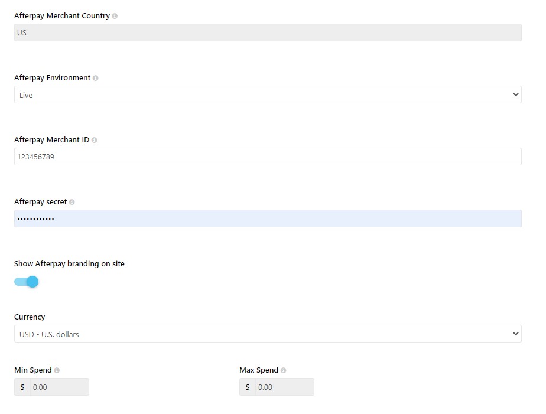Click info icon beside Afterpay Merchant ID
Image resolution: width=546 pixels, height=414 pixels.
click(95, 140)
